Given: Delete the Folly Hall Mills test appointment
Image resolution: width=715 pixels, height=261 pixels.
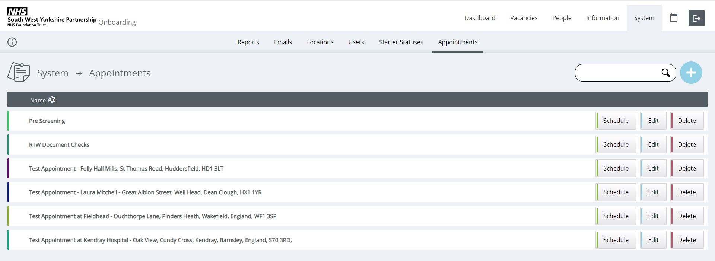Looking at the screenshot, I should 687,168.
